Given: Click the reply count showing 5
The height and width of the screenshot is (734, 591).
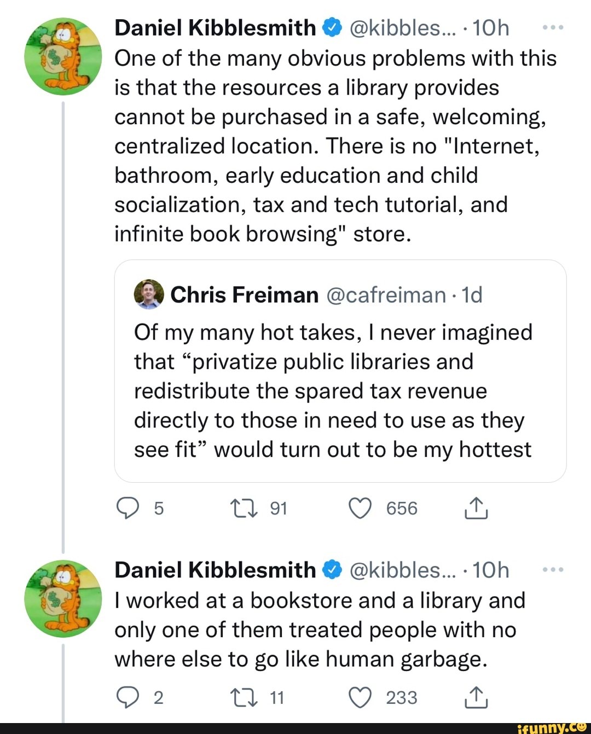Looking at the screenshot, I should [x=158, y=508].
